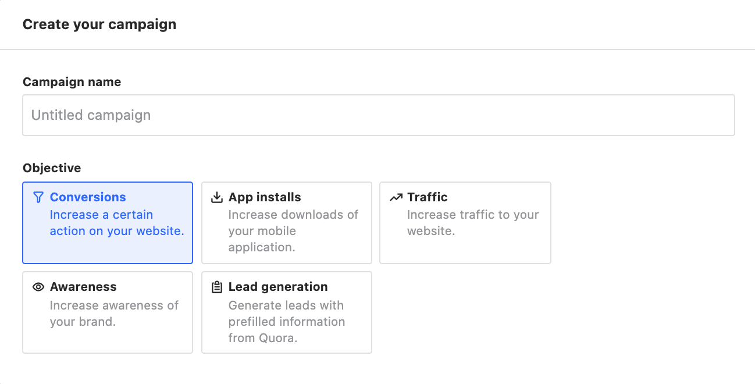Click the "Campaign name" field label
Image resolution: width=755 pixels, height=384 pixels.
pos(72,82)
